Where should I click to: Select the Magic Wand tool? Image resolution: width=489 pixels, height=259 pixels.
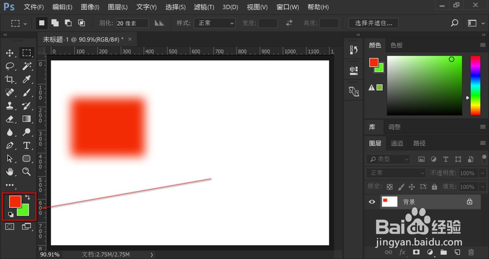pyautogui.click(x=26, y=66)
